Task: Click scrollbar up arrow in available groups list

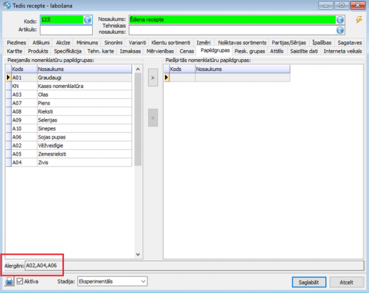Action: click(x=138, y=69)
